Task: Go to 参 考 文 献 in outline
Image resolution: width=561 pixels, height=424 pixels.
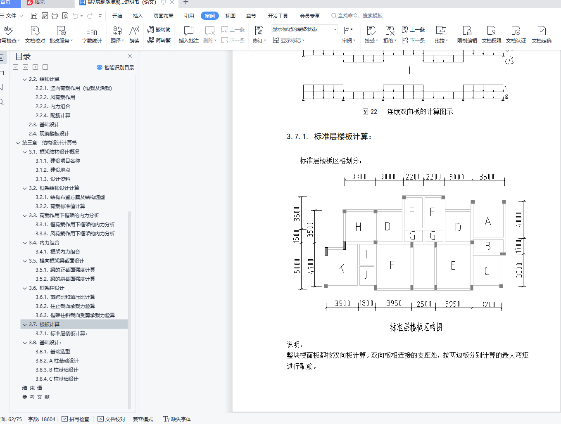Action: coord(36,397)
